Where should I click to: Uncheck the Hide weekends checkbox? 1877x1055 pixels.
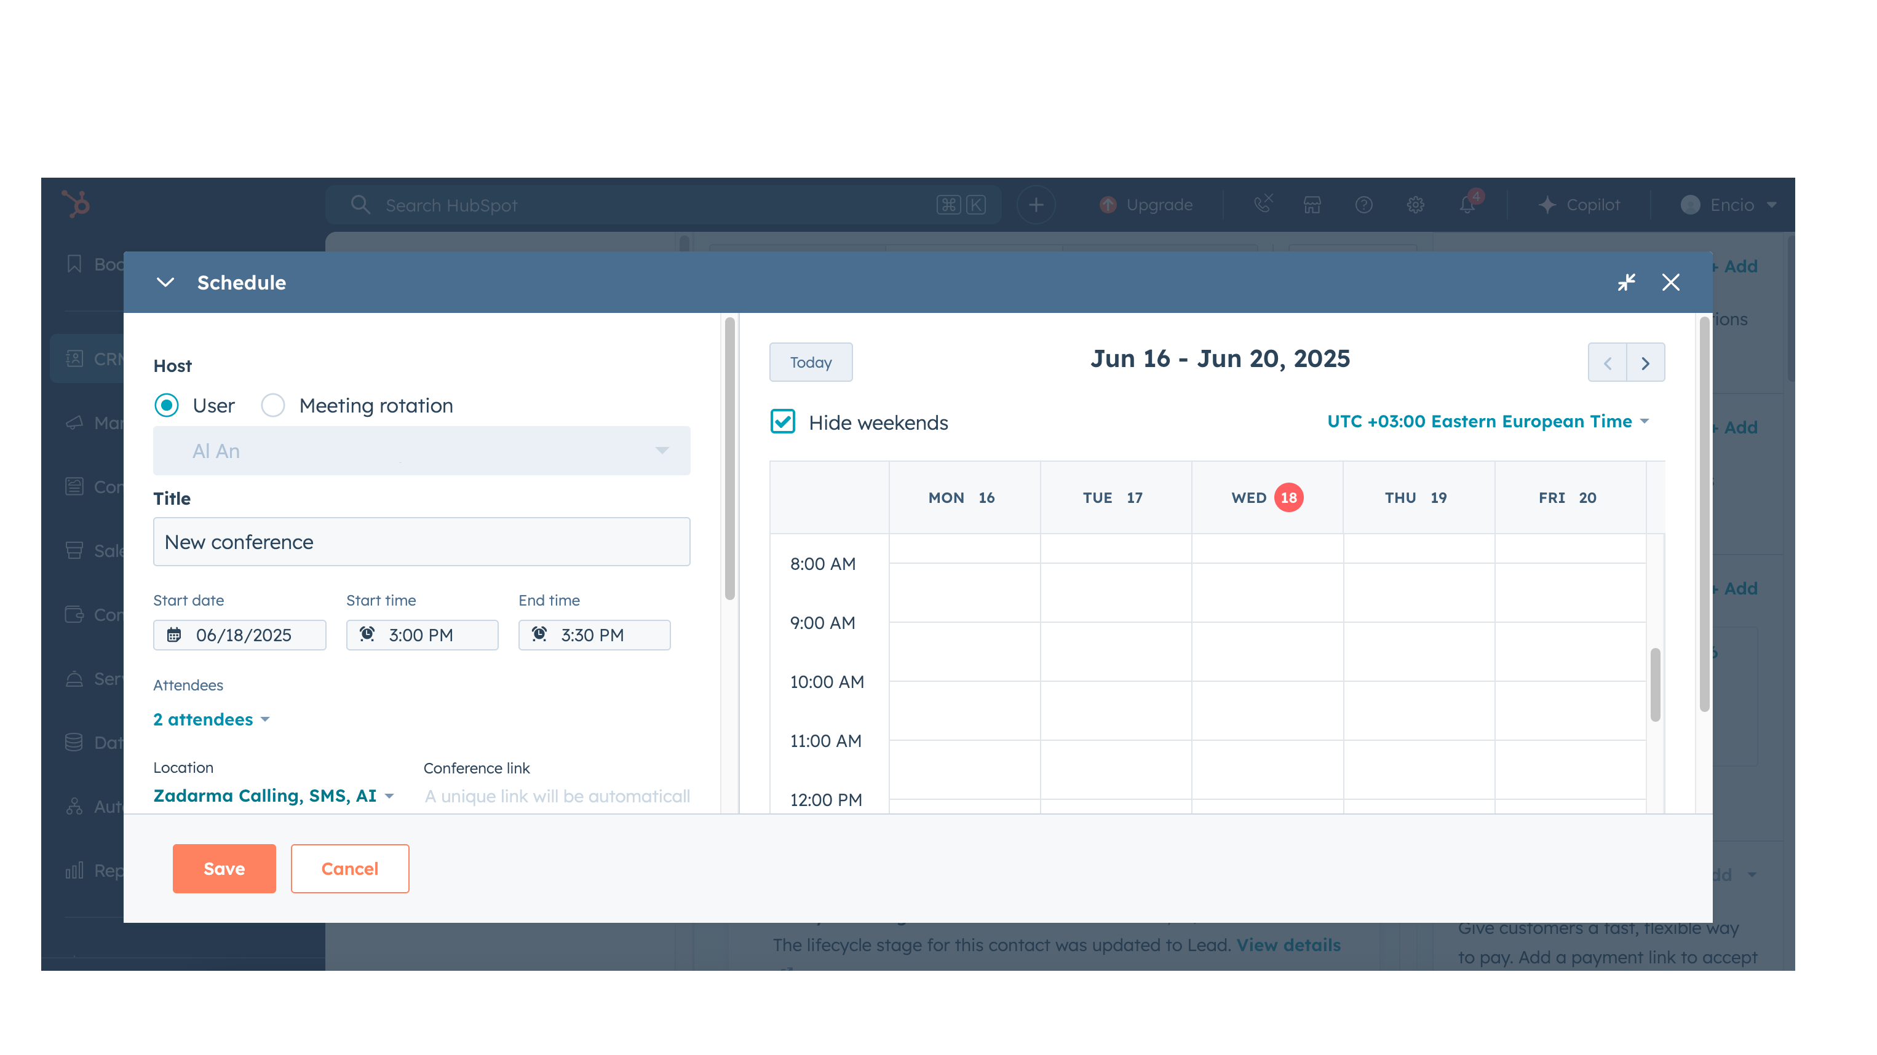782,422
